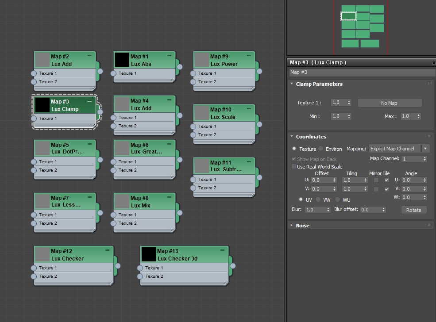Viewport: 436px width, 322px height.
Task: Click the black preview thumbnail of Map #13
Action: click(x=149, y=254)
